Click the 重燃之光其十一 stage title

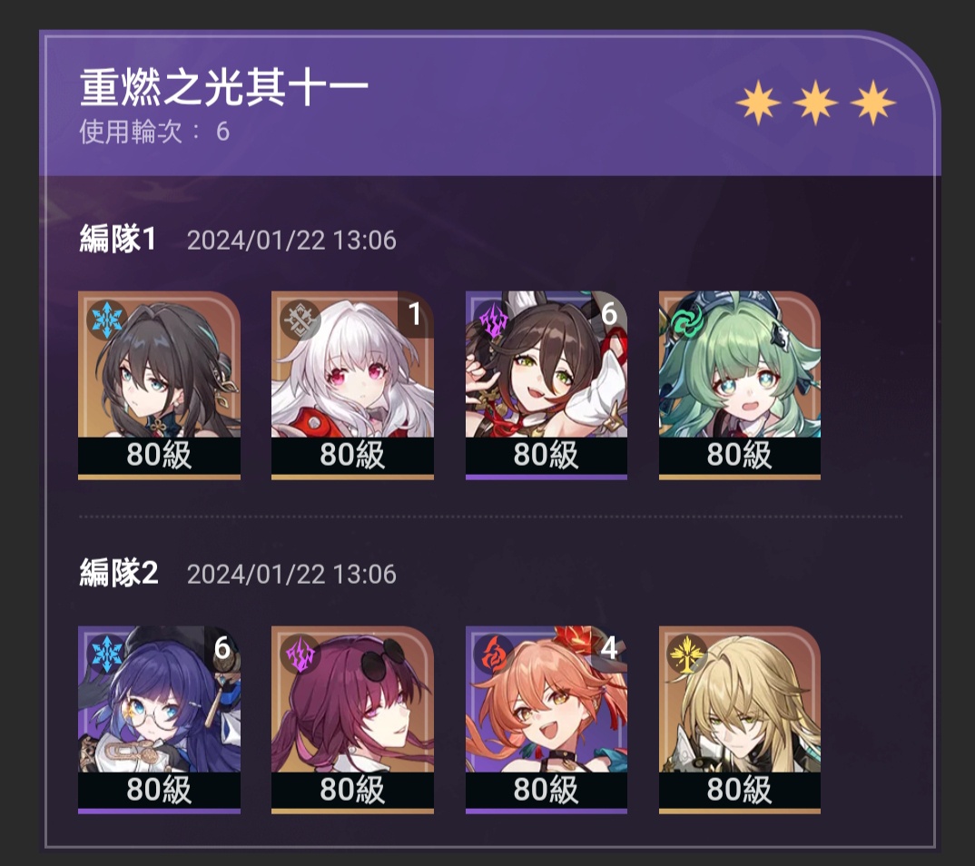(x=224, y=87)
